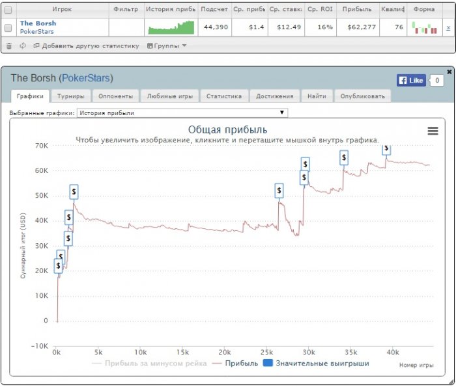Remove The Borsh row with x link
The height and width of the screenshot is (387, 456).
(x=448, y=28)
